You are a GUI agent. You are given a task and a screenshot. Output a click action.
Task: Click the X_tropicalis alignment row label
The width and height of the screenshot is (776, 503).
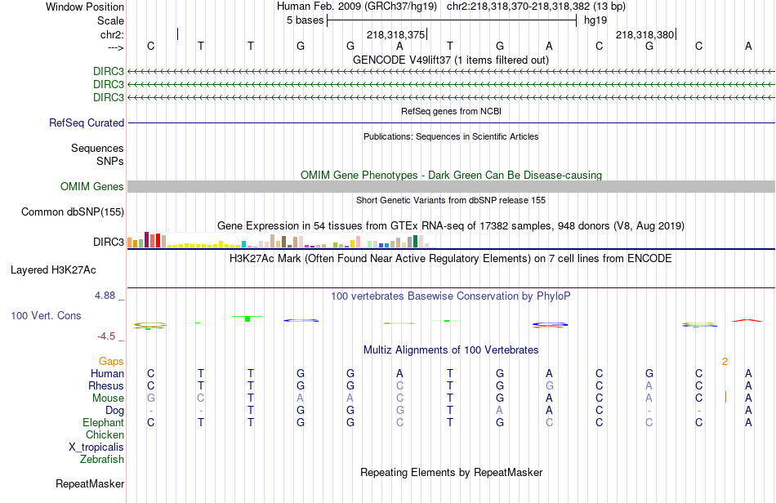click(96, 447)
